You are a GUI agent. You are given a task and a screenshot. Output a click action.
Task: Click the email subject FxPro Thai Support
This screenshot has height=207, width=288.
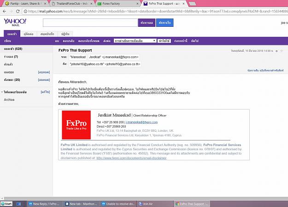tap(75, 50)
